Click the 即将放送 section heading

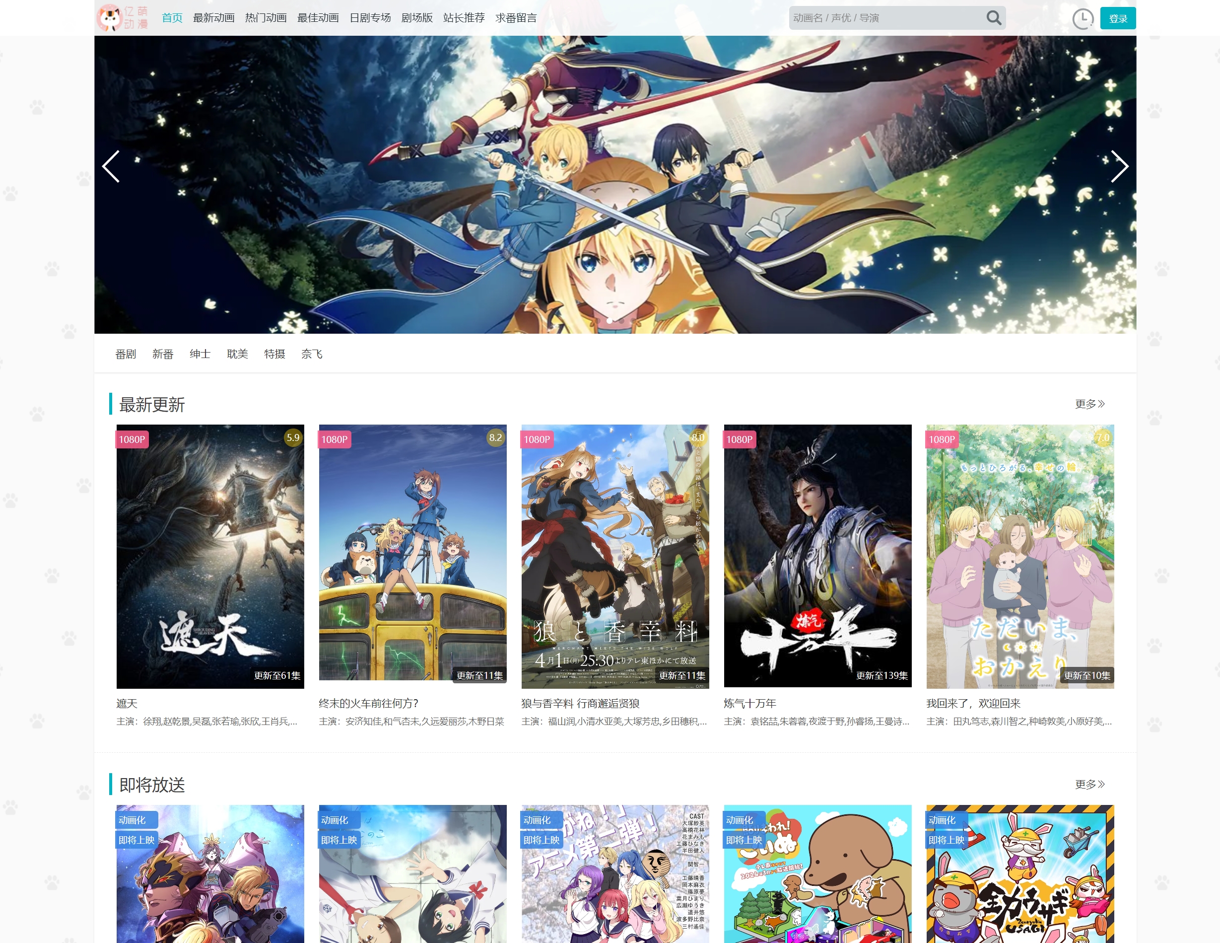(152, 784)
